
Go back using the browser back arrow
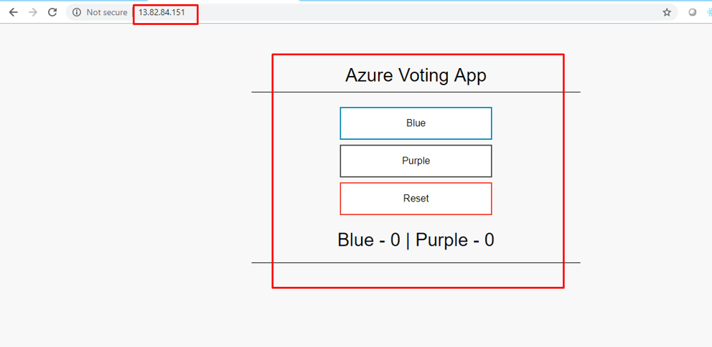point(13,13)
